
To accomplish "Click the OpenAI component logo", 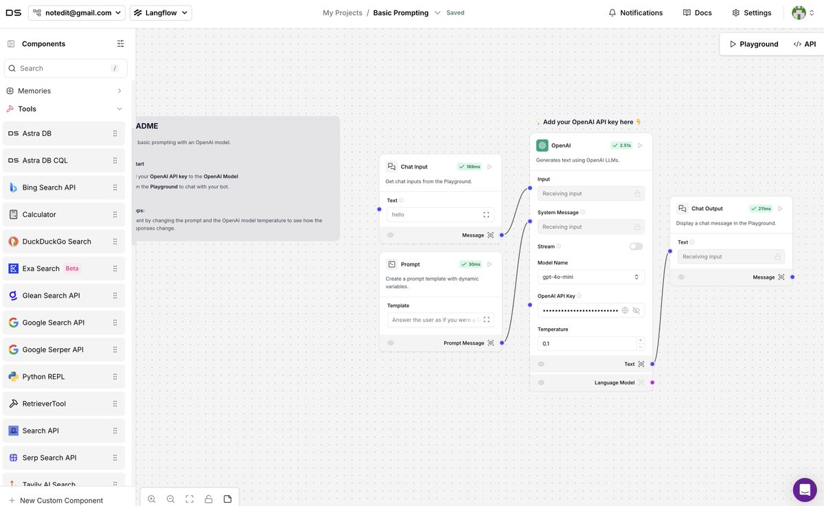I will 542,146.
